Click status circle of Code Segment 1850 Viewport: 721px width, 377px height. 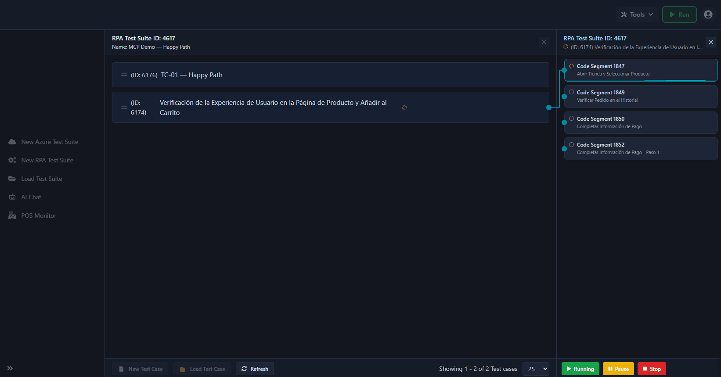coord(572,118)
